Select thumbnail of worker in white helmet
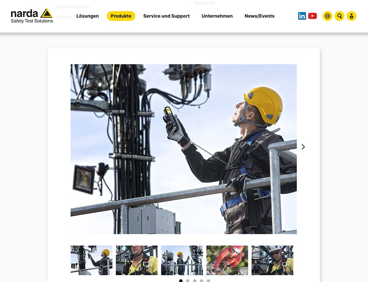This screenshot has width=368, height=282. 272,260
